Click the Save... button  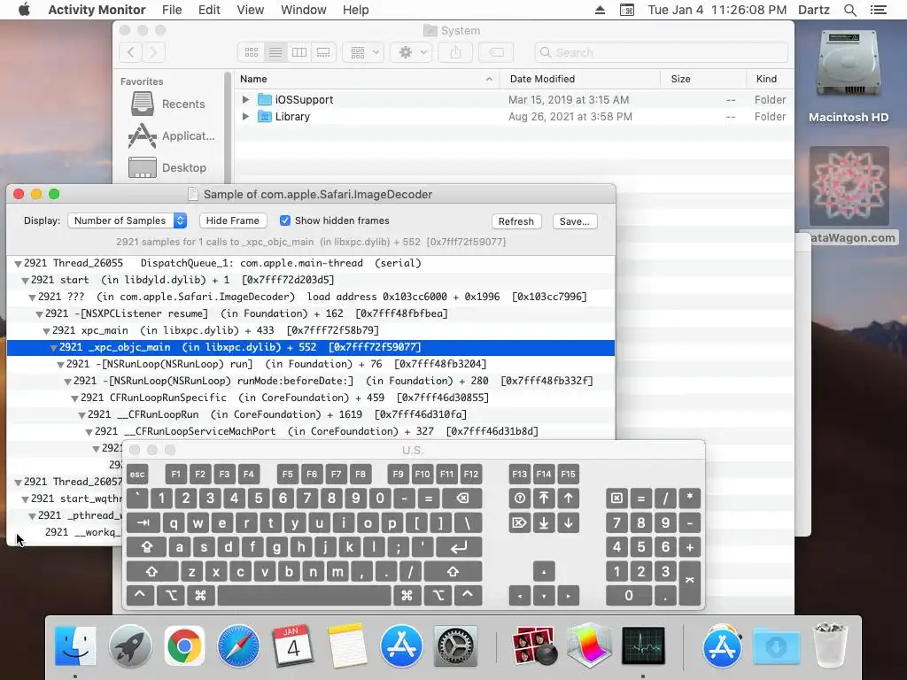(574, 221)
